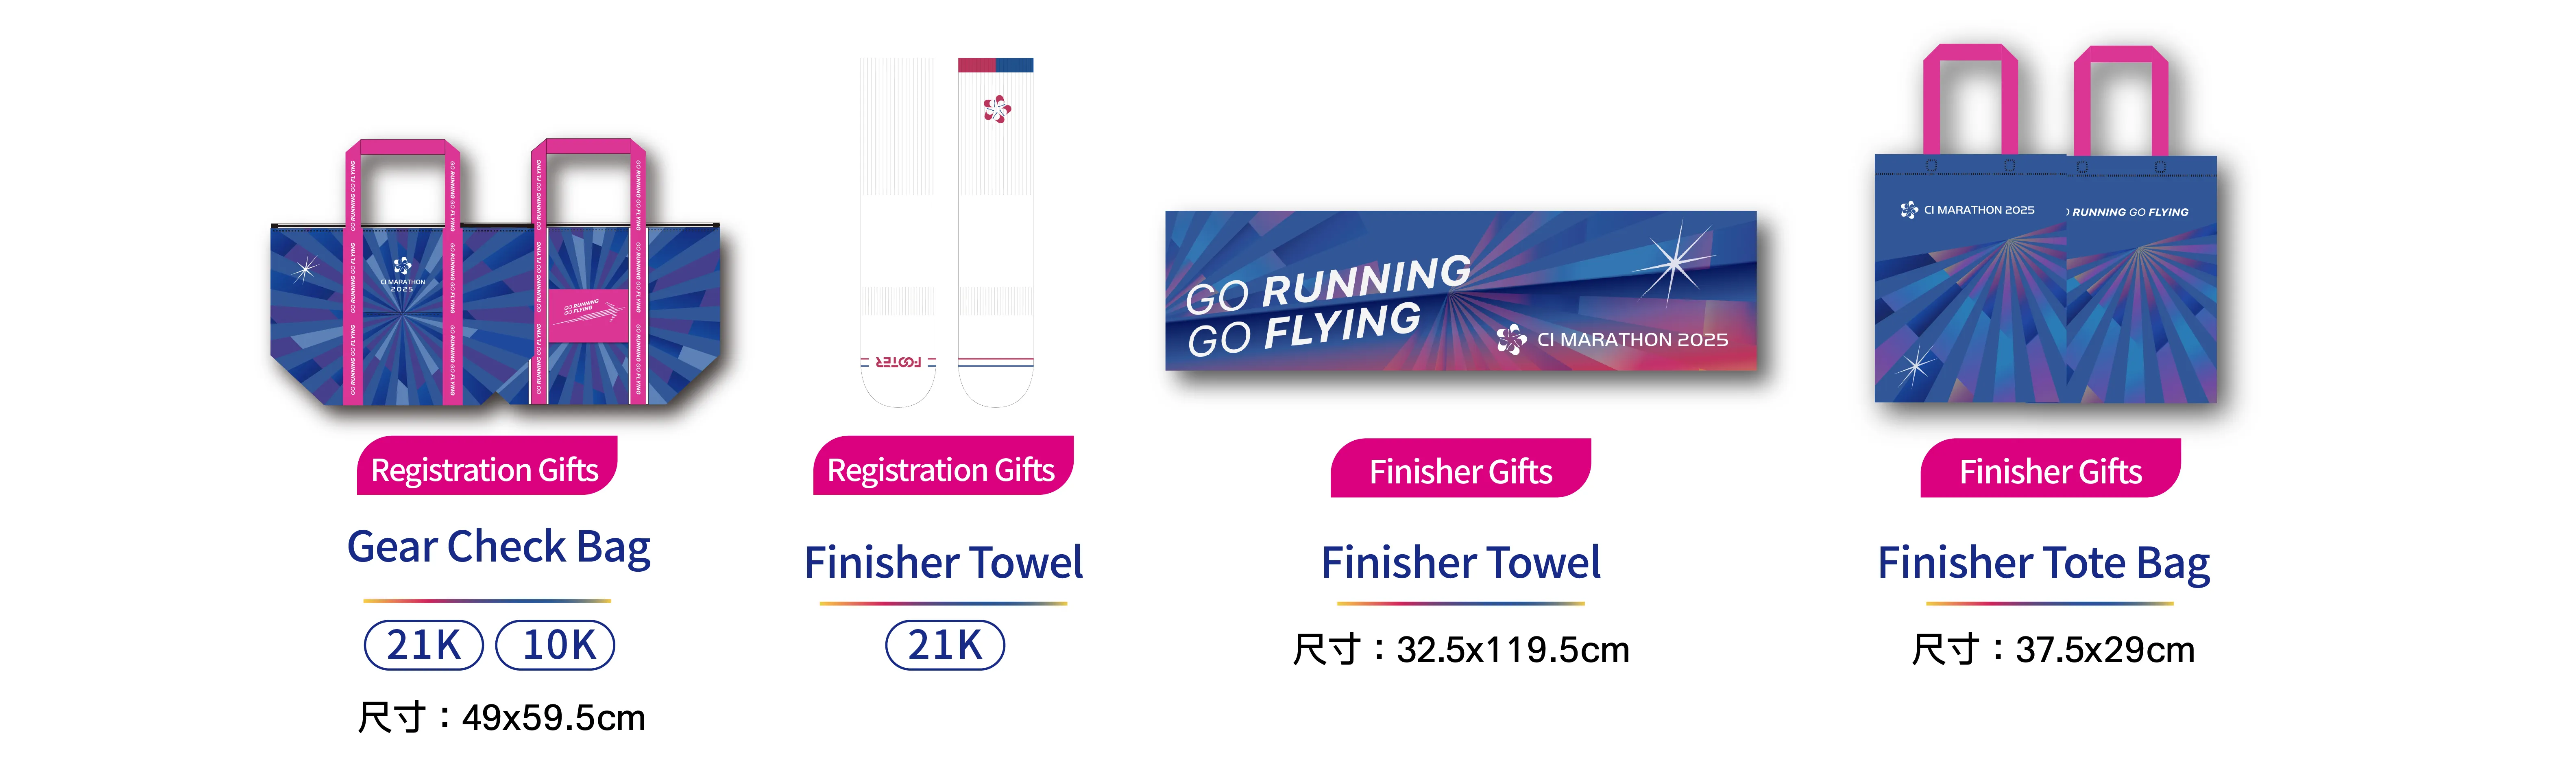
Task: Open the Finisher Towel title under the towel
Action: pyautogui.click(x=1460, y=562)
